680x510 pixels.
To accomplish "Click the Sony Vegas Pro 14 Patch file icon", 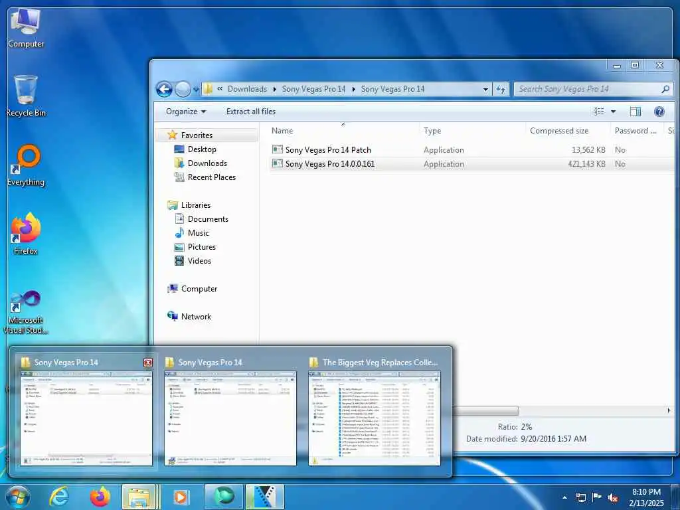I will pyautogui.click(x=277, y=149).
